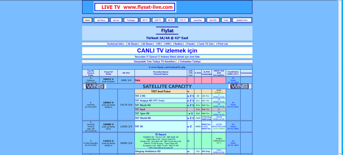
Task: Open the TRT Spor HD channel link
Action: click(142, 113)
